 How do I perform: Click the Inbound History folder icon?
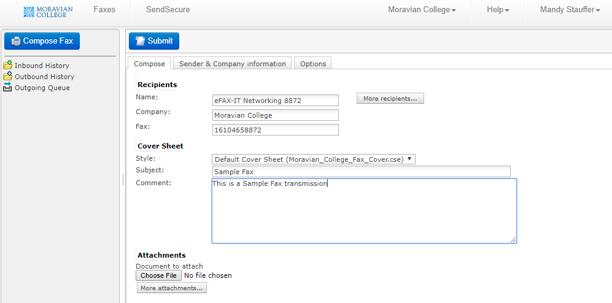pyautogui.click(x=8, y=65)
